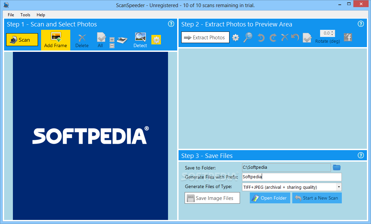Click the Save Image Files button

click(212, 198)
